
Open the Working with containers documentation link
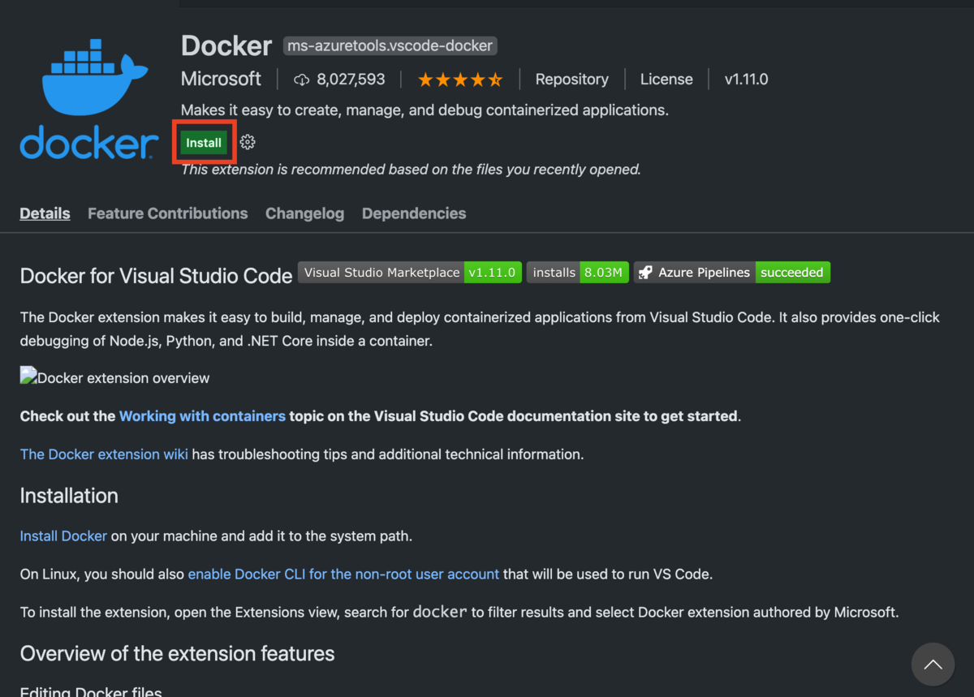pyautogui.click(x=201, y=415)
